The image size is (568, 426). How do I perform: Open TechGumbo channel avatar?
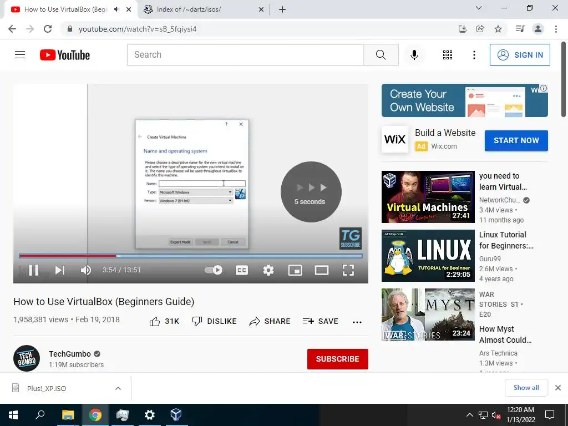coord(27,358)
